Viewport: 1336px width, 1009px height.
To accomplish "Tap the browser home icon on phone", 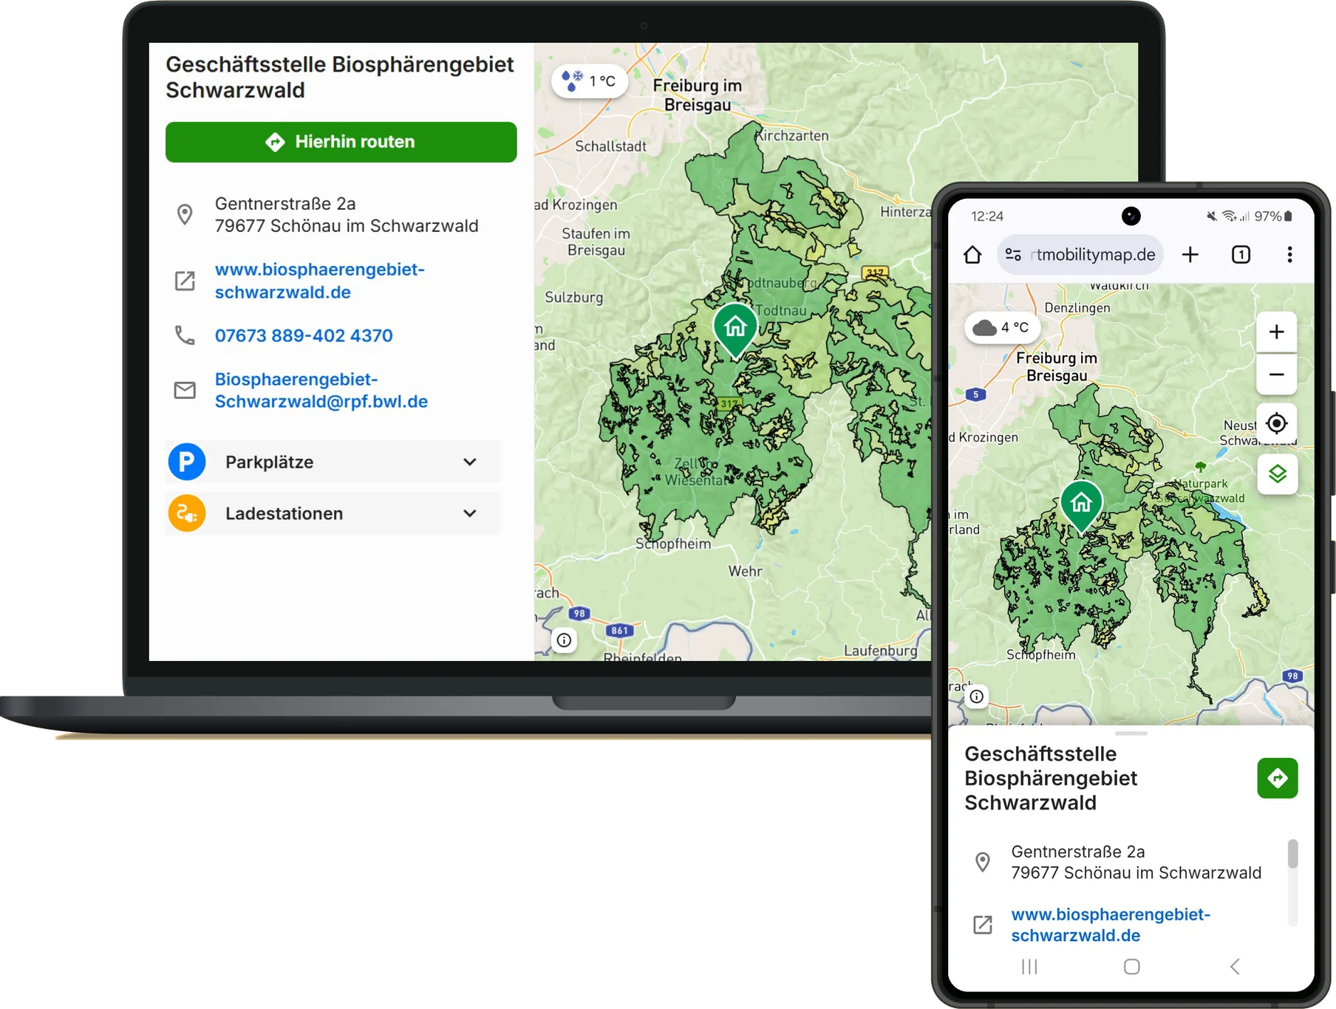I will (972, 255).
